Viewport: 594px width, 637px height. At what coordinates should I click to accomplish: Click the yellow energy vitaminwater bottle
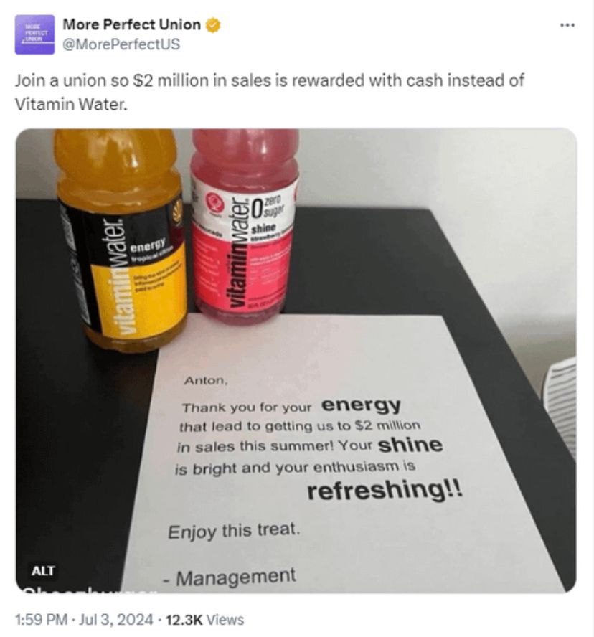(x=122, y=240)
